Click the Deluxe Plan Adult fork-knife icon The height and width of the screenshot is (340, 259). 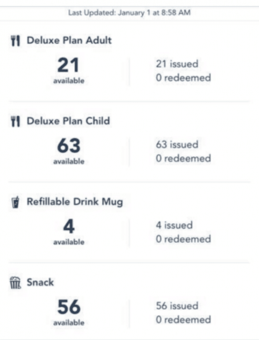tap(15, 41)
